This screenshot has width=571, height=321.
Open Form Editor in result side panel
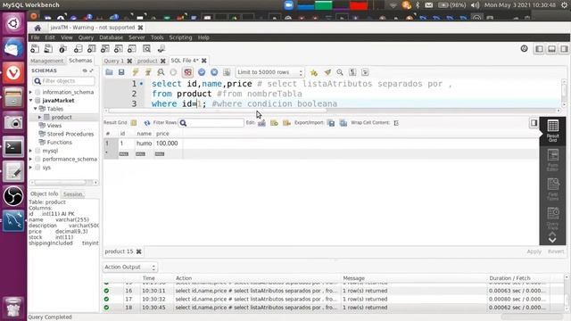pyautogui.click(x=552, y=160)
